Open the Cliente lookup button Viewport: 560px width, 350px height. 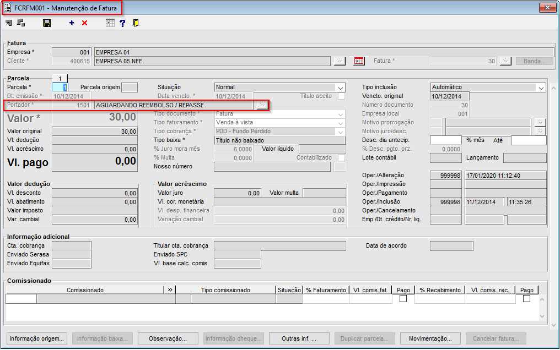coord(340,61)
